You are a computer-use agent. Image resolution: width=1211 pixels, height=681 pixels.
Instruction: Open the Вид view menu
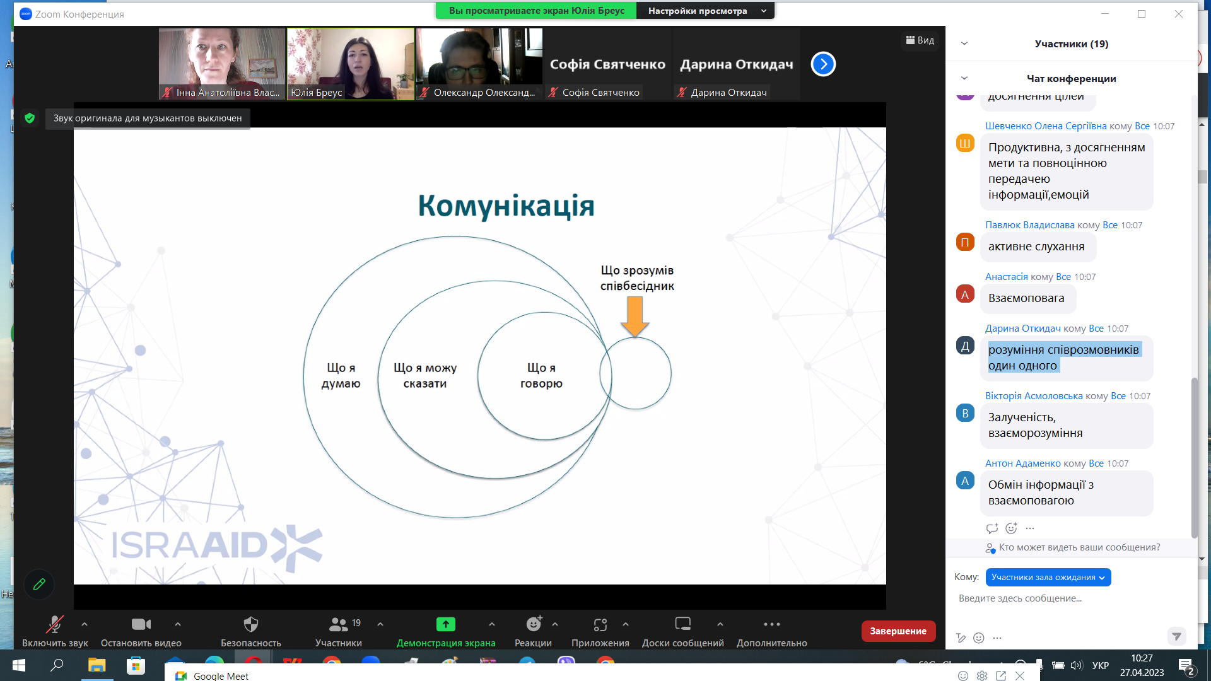click(x=920, y=40)
